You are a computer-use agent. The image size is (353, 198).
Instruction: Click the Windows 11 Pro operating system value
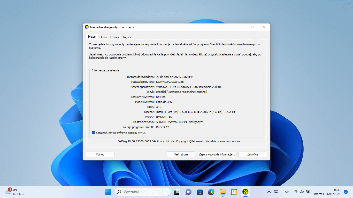point(189,87)
